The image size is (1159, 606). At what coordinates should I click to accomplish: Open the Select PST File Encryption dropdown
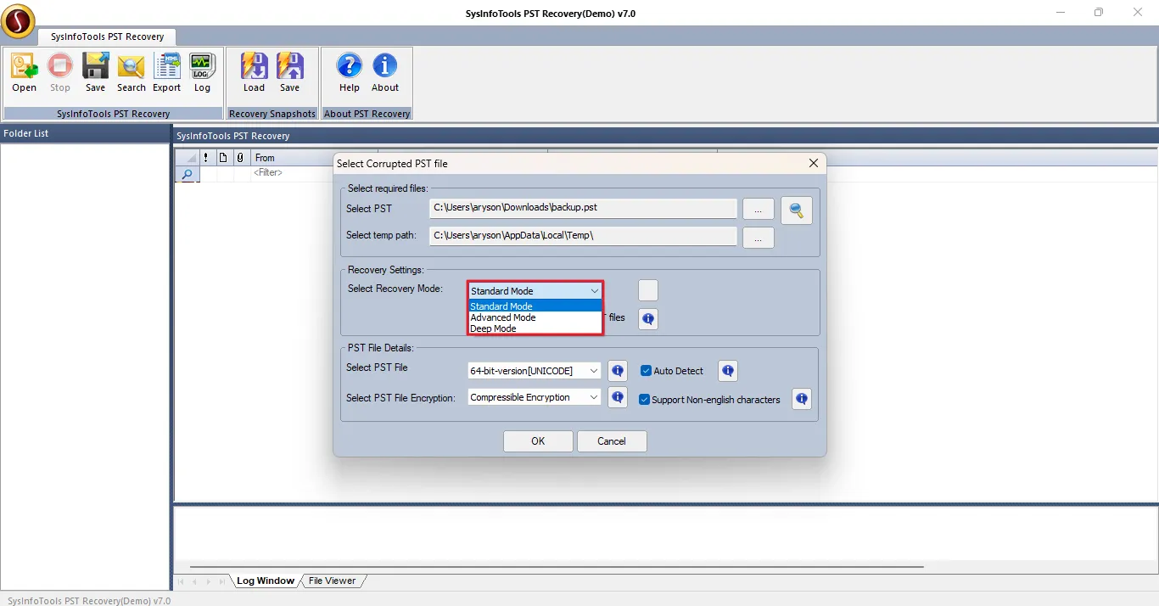click(x=535, y=397)
